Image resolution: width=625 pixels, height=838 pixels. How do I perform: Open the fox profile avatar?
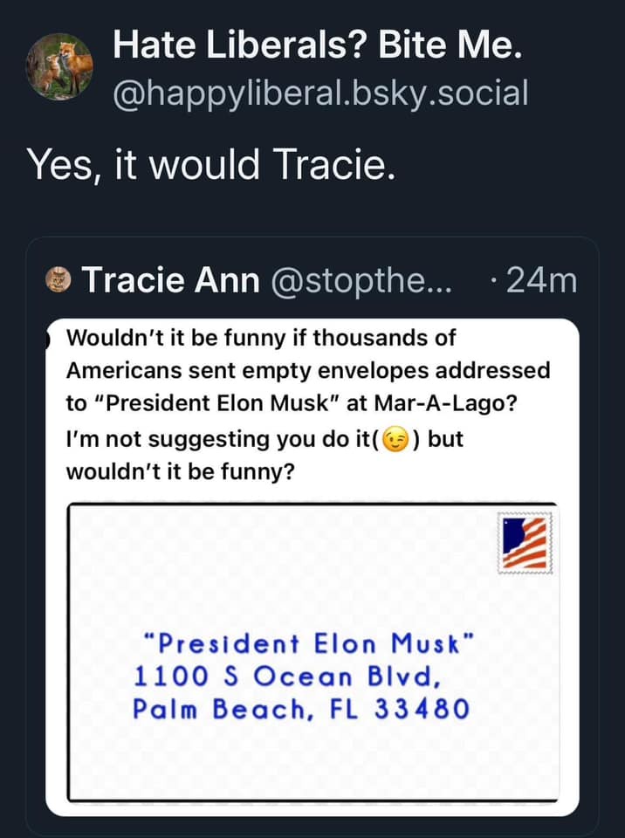(59, 67)
